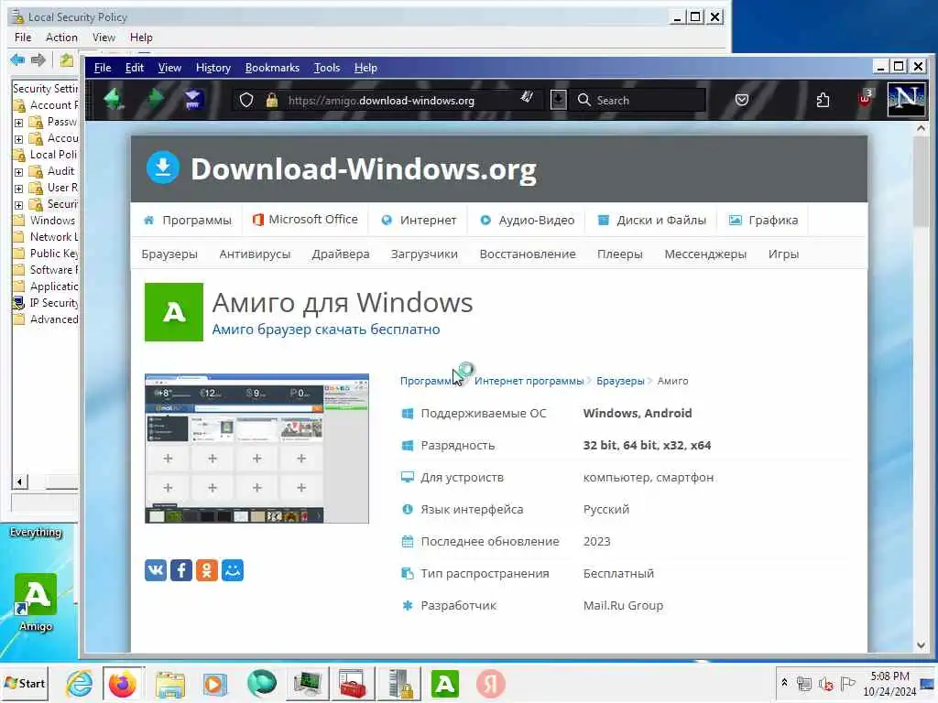Open the Extensions puzzle icon

click(x=823, y=100)
